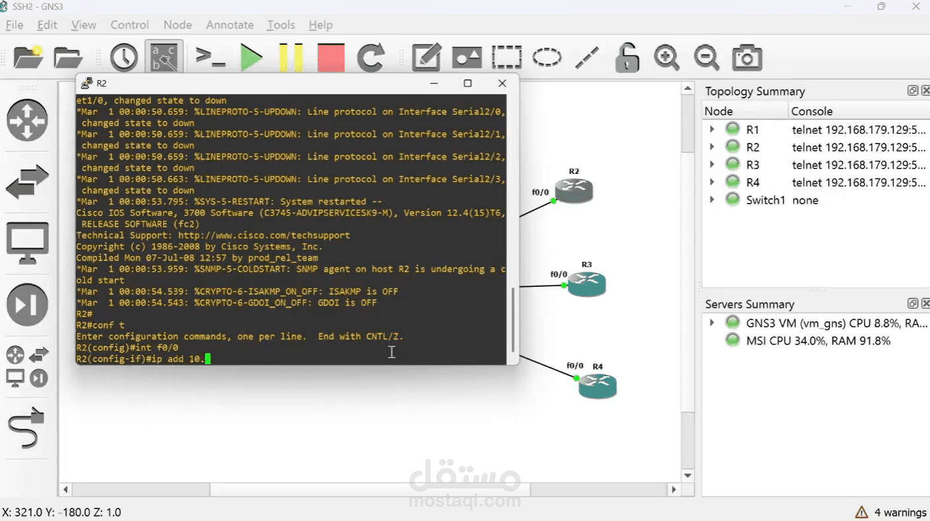The width and height of the screenshot is (930, 521).
Task: Browse security devices sidebar icon
Action: click(27, 305)
